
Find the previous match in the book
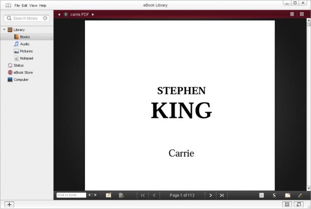click(x=89, y=195)
